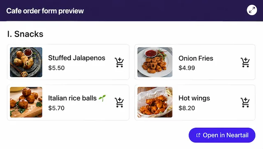Add Onion Fries to cart
The height and width of the screenshot is (149, 263).
click(x=245, y=62)
